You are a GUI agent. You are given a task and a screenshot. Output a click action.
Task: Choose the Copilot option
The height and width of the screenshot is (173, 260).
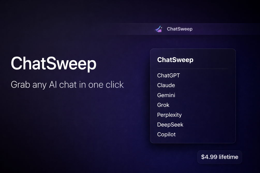point(166,135)
